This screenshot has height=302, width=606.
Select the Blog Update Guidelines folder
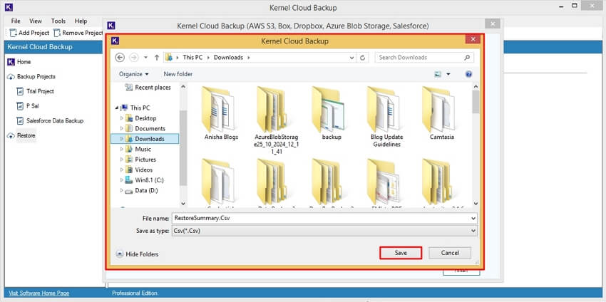(386, 117)
